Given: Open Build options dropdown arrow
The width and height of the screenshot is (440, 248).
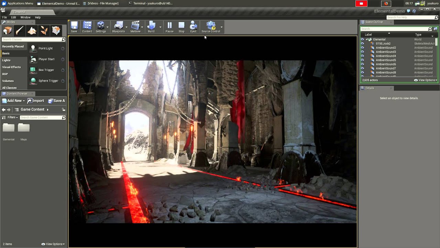Looking at the screenshot, I should click(160, 27).
